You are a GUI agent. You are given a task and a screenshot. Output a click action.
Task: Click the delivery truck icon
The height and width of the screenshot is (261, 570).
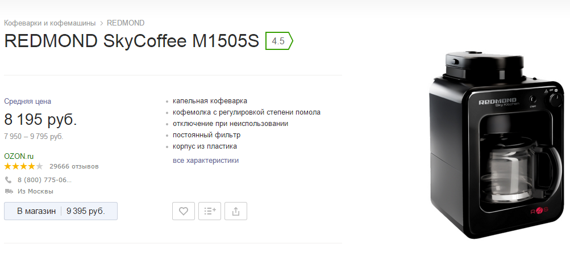click(x=9, y=191)
